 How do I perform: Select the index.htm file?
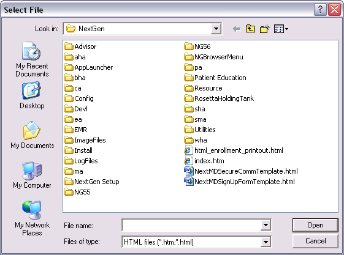[x=204, y=161]
